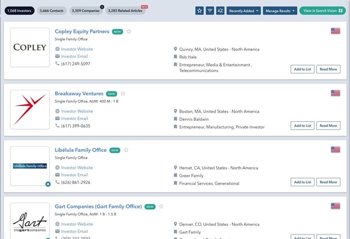The image size is (350, 239).
Task: Switch to the 3,666 Contacts tab
Action: pyautogui.click(x=52, y=11)
